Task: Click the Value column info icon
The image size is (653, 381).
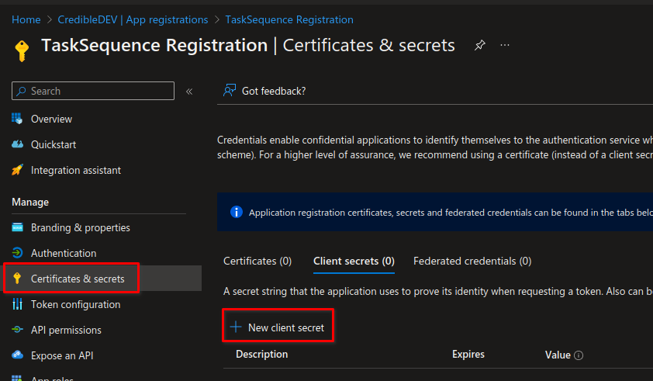Action: pyautogui.click(x=579, y=355)
